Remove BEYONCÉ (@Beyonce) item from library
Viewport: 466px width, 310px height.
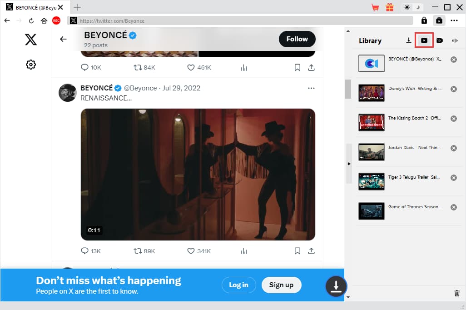[454, 60]
